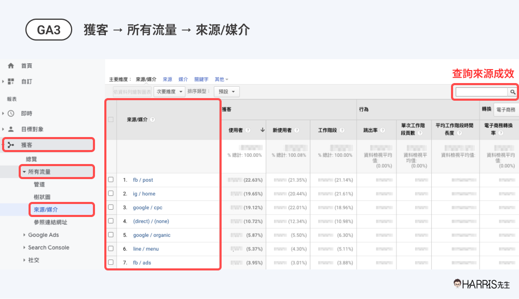This screenshot has height=299, width=519.
Task: Expand the Search Console section
Action: [24, 247]
